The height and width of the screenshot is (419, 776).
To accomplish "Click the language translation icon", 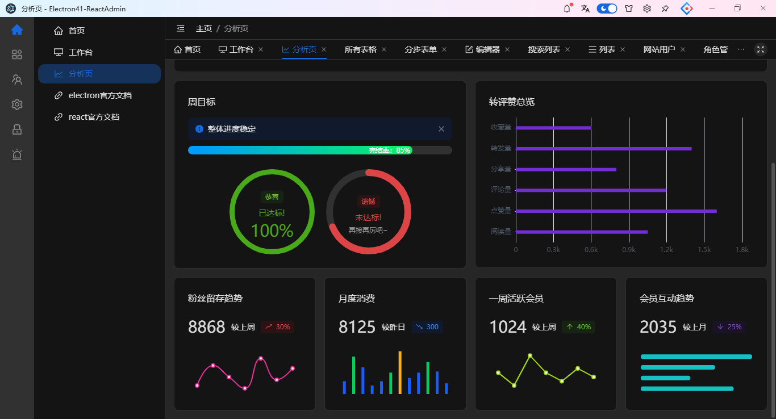I will [x=585, y=9].
